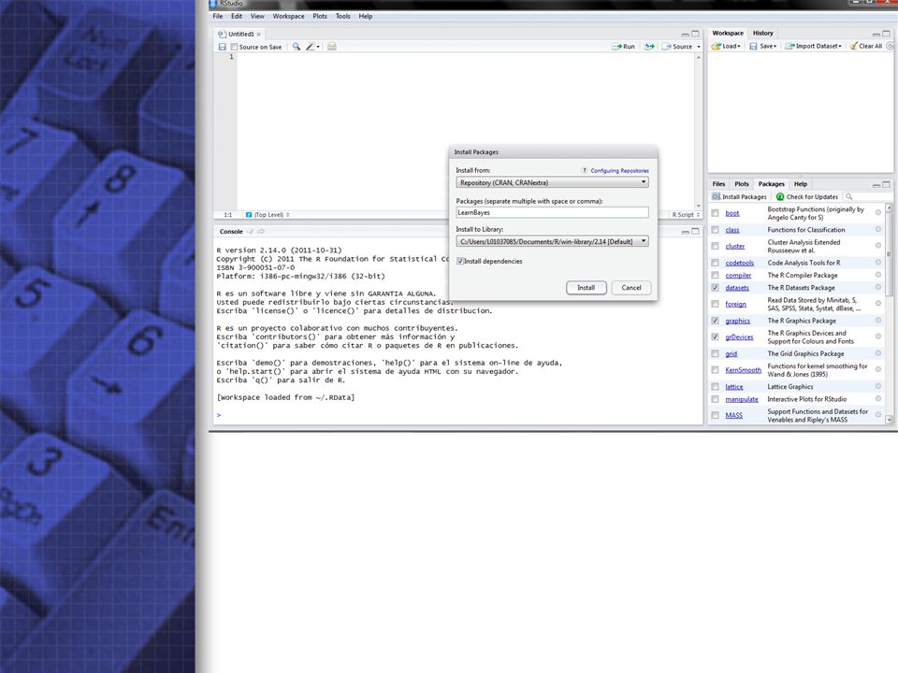Open the codetools package link

[x=739, y=264]
